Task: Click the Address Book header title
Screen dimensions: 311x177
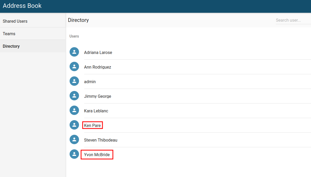Action: tap(22, 6)
